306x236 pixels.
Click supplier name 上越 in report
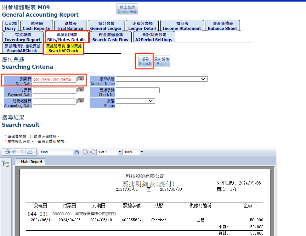pyautogui.click(x=201, y=220)
